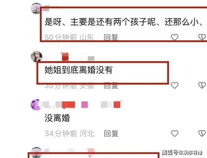Image resolution: width=207 pixels, height=158 pixels.
Task: Dislike the 没离婚 comment from 河北
Action: [x=202, y=133]
